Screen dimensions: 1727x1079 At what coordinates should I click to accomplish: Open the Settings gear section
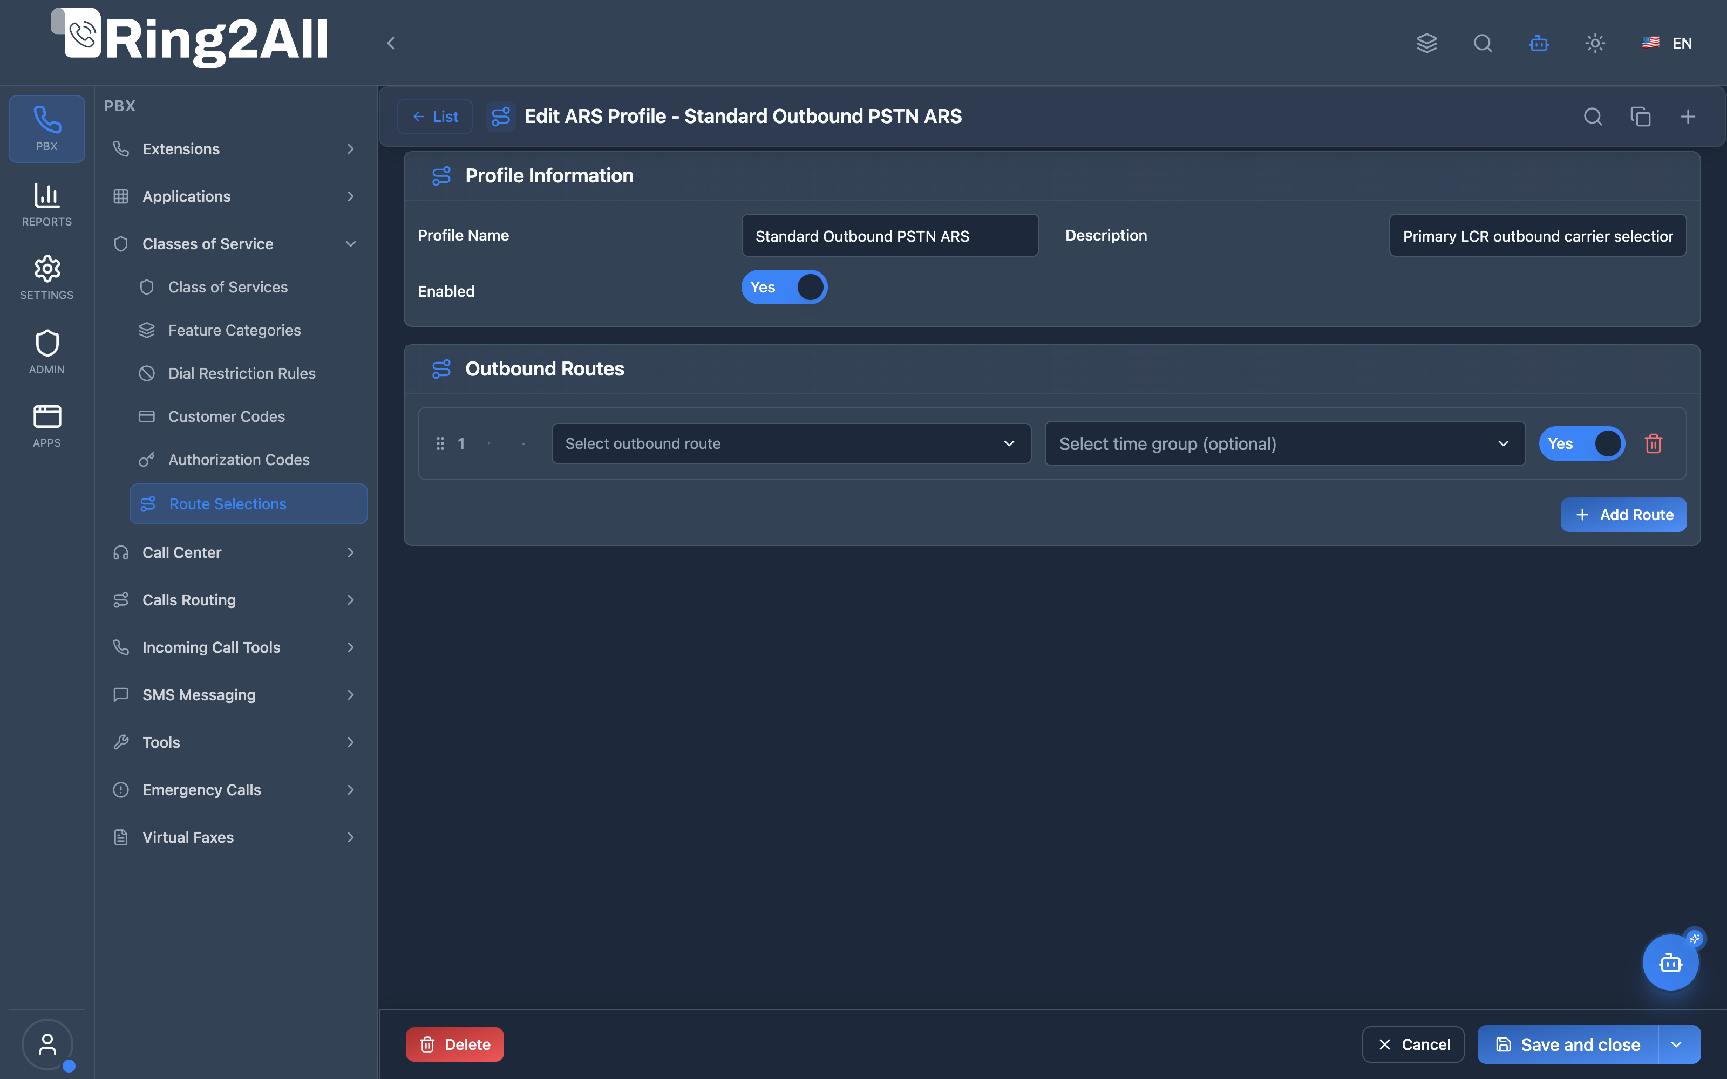(x=46, y=278)
